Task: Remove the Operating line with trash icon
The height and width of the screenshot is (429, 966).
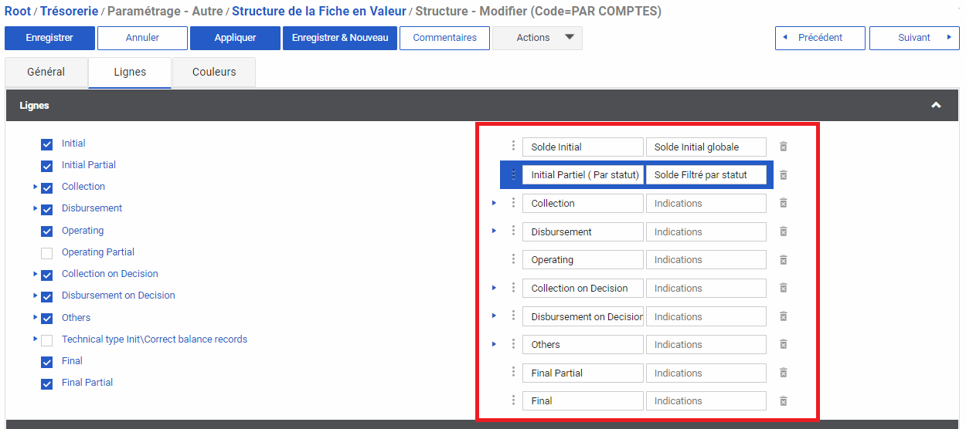Action: tap(783, 260)
